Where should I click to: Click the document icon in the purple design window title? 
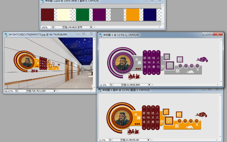click(101, 35)
